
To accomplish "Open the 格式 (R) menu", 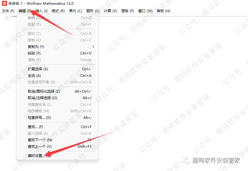I will 58,11.
